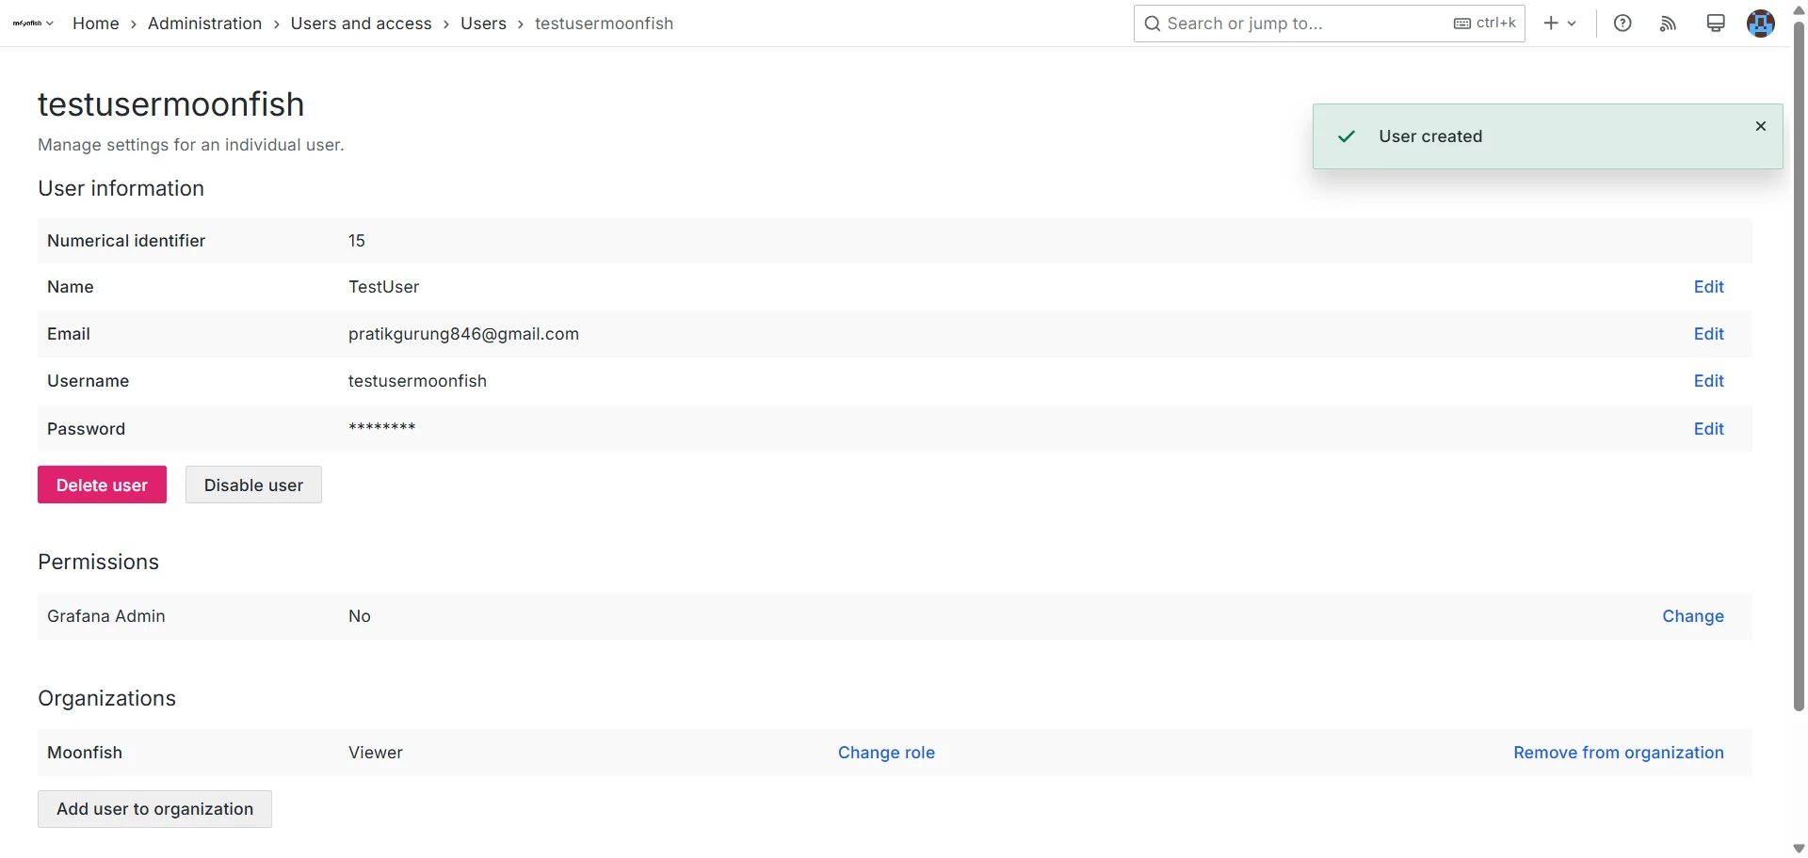This screenshot has width=1808, height=858.
Task: Open the Grafana help icon
Action: pyautogui.click(x=1622, y=23)
